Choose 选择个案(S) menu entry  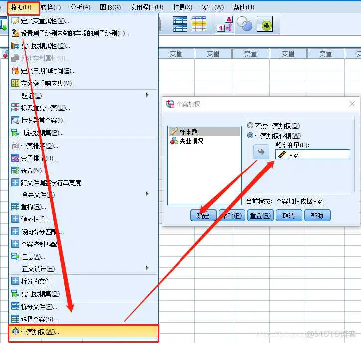click(84, 319)
